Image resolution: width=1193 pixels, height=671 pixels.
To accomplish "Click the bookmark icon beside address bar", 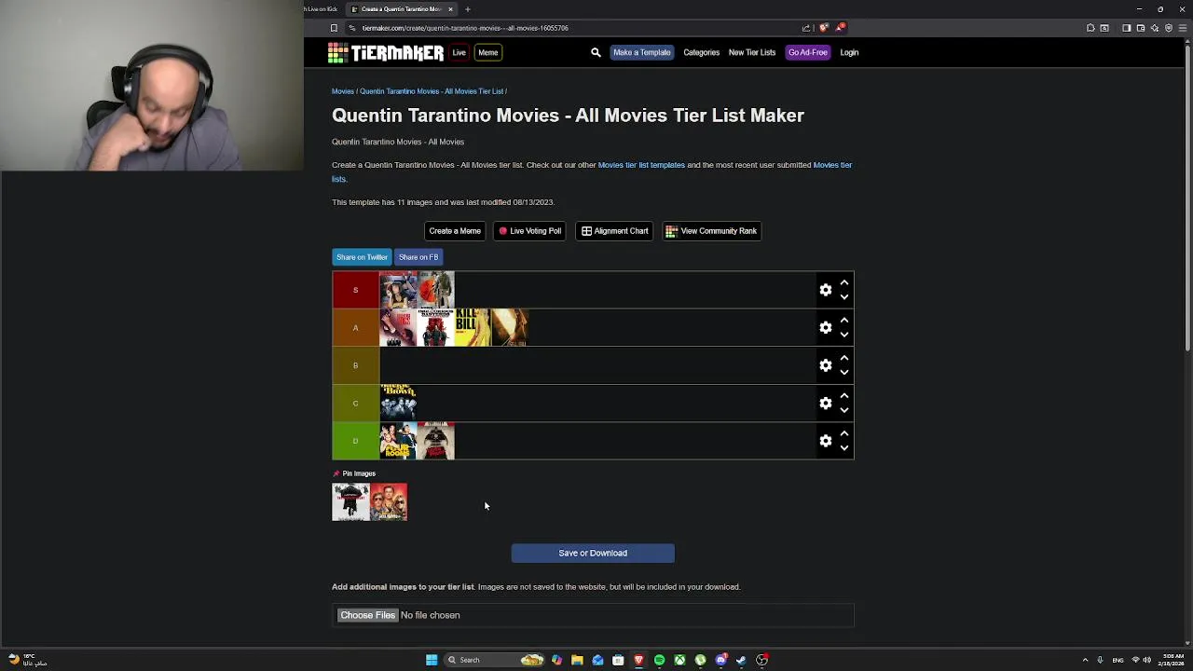I will tap(334, 28).
